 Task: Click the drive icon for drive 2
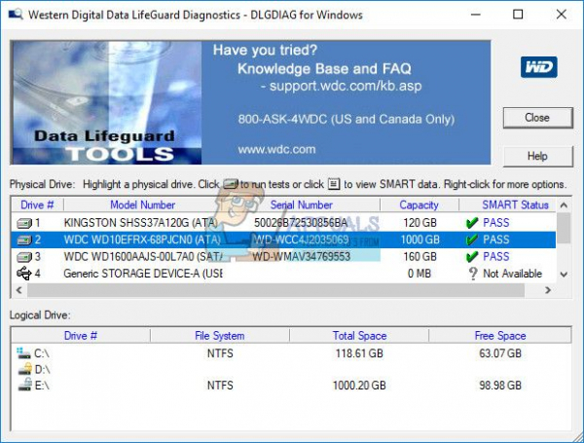pos(24,240)
